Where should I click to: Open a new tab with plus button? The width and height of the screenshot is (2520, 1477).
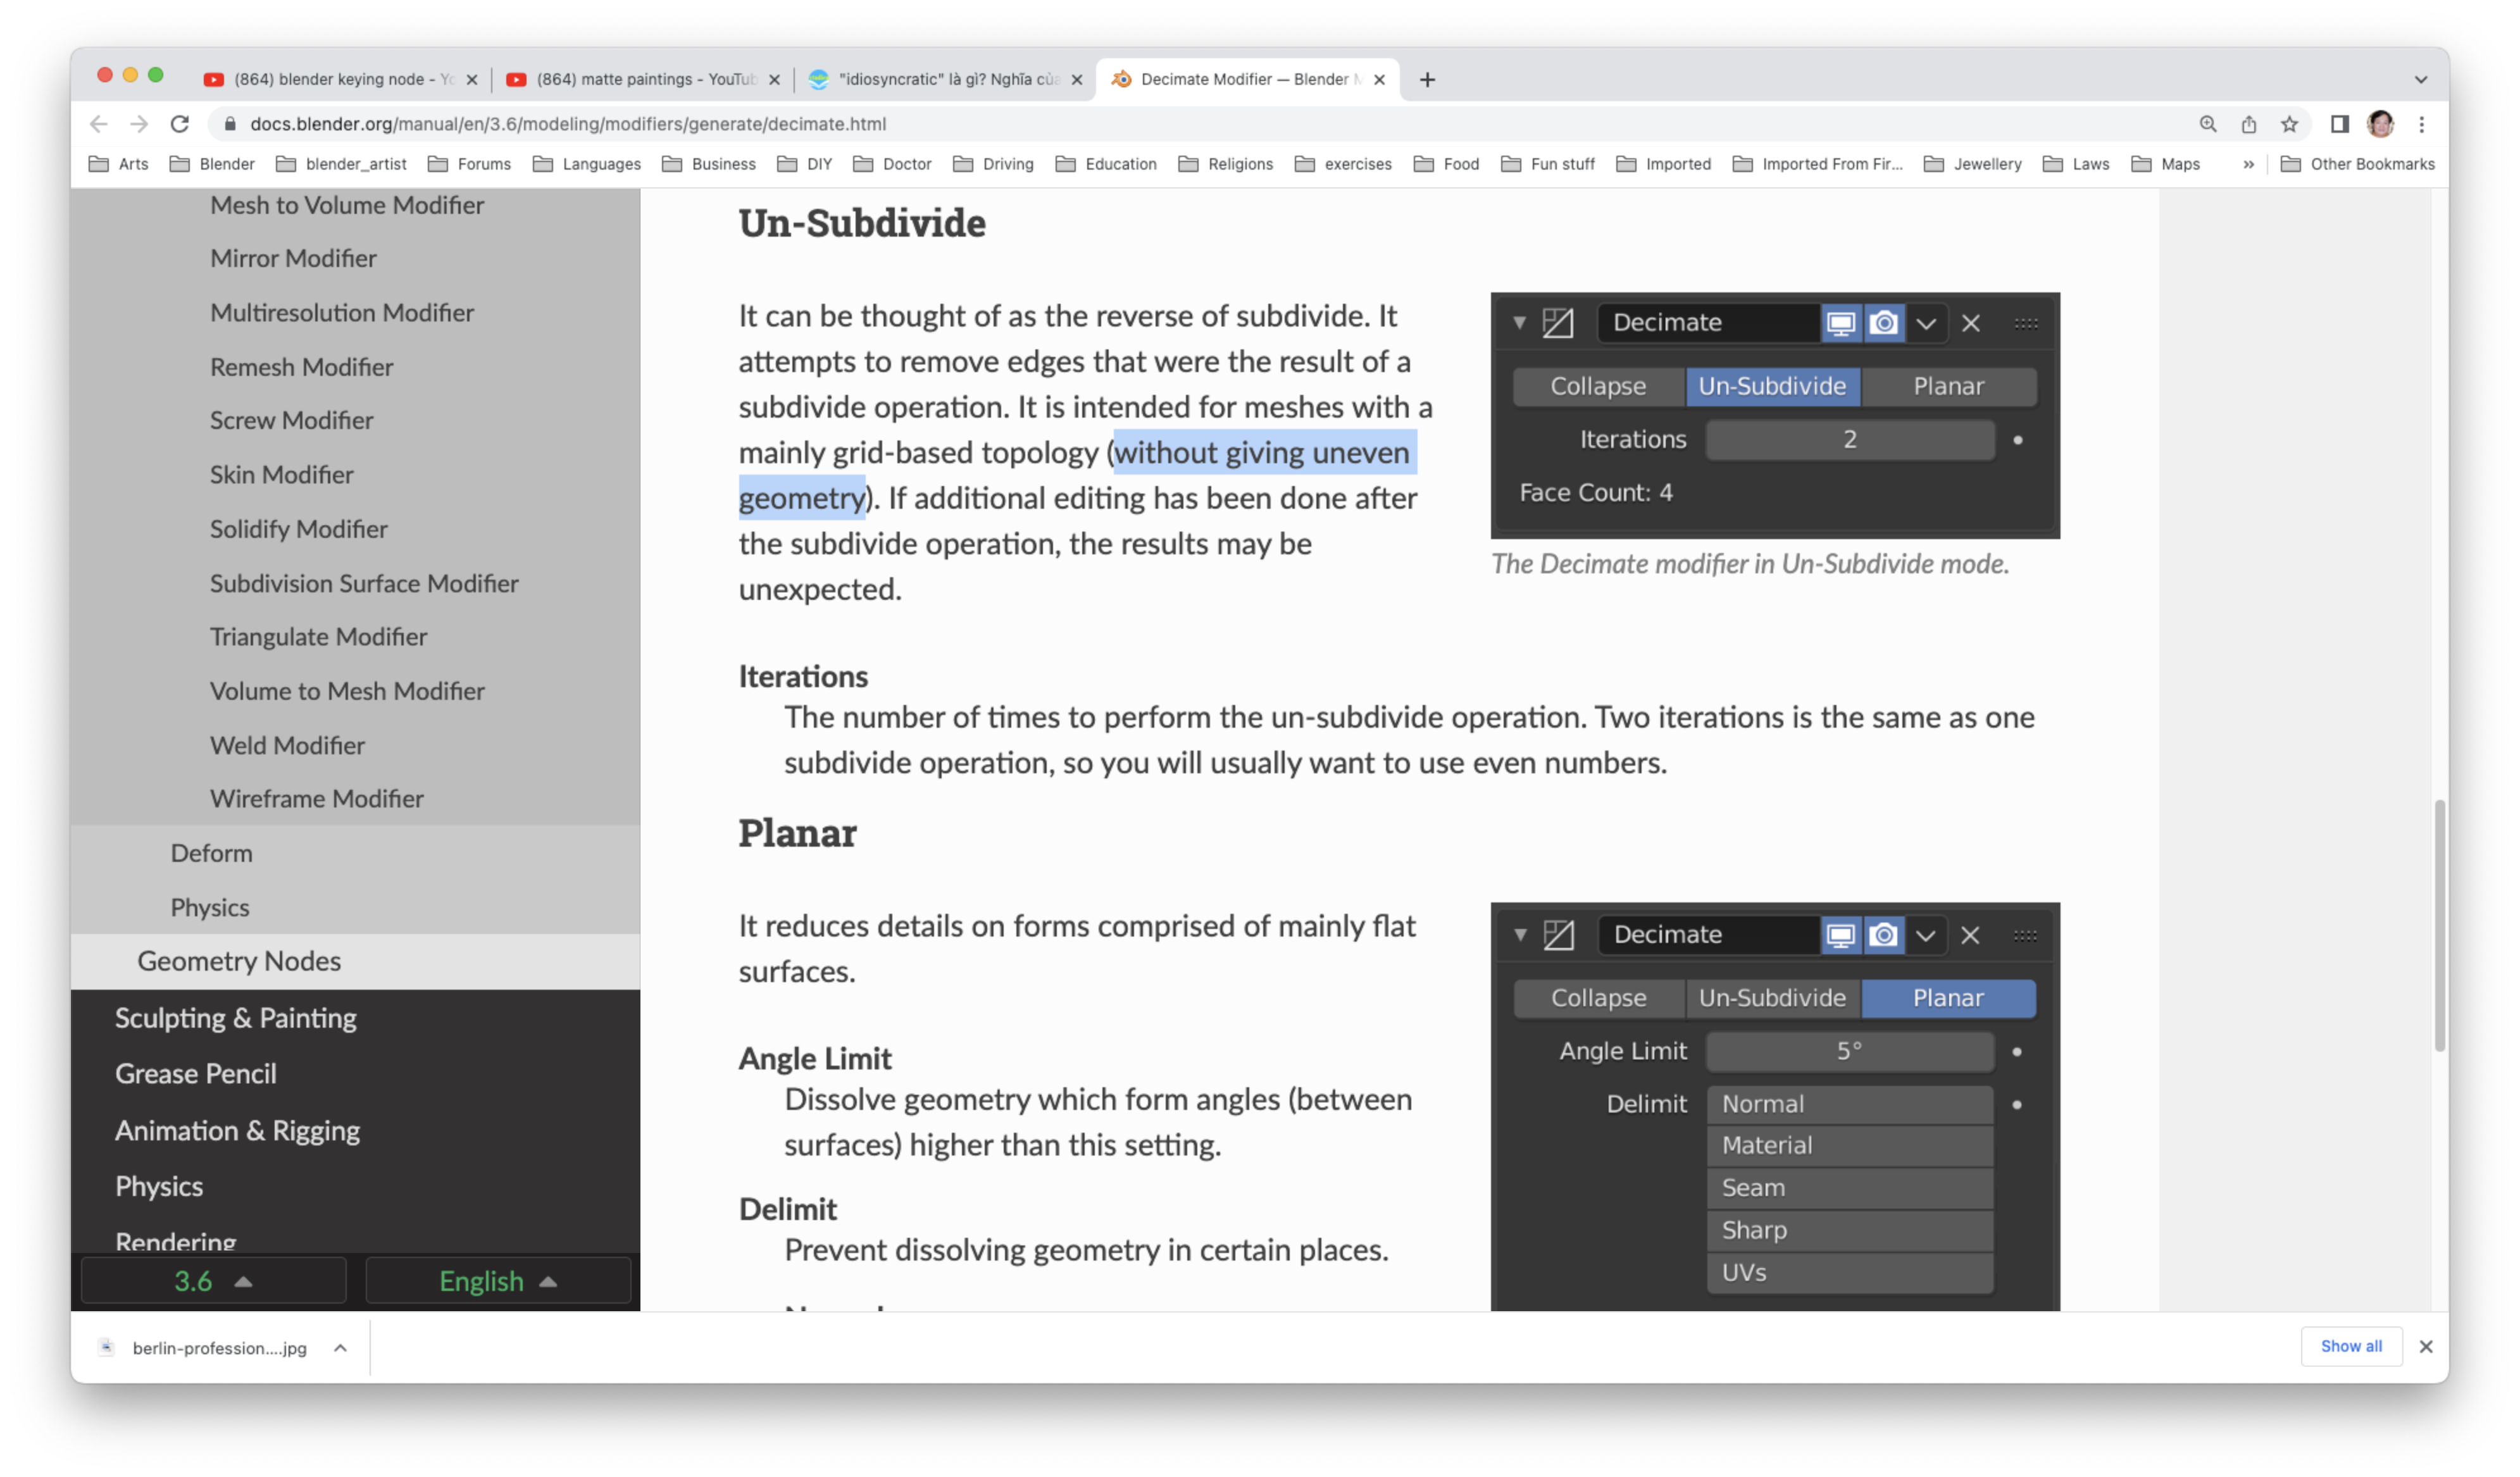tap(1427, 79)
